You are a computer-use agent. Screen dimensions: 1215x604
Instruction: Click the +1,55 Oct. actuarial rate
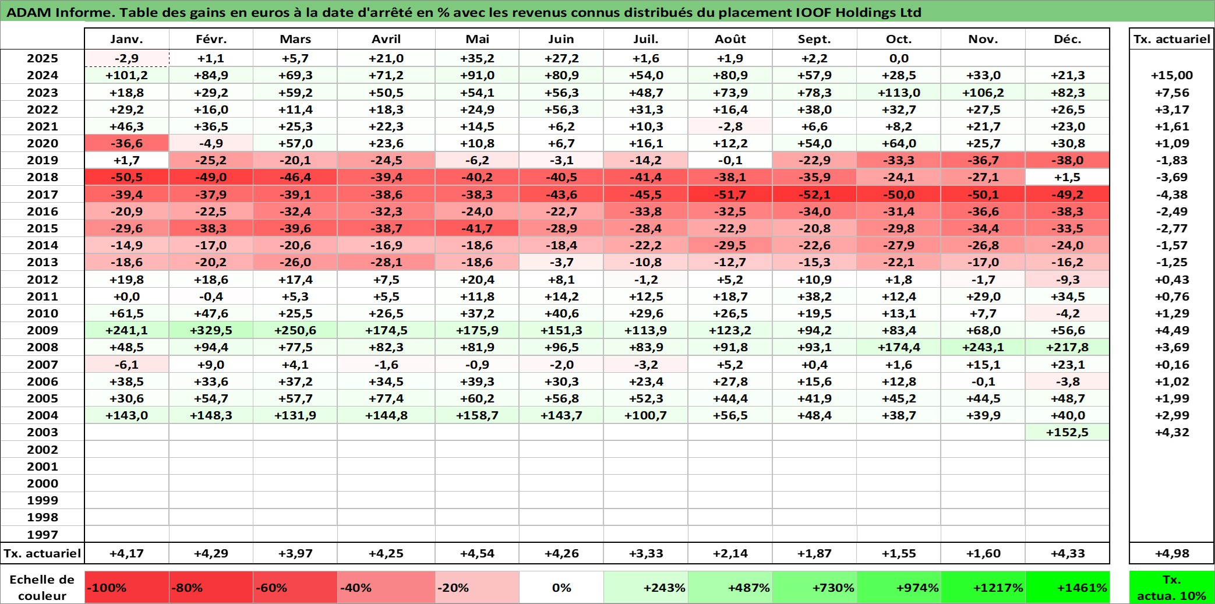click(899, 553)
